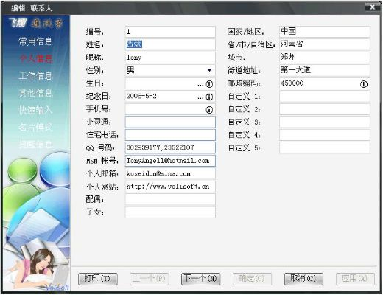Click the 个人邮箱 input field
Image resolution: width=383 pixels, height=295 pixels.
(x=170, y=173)
